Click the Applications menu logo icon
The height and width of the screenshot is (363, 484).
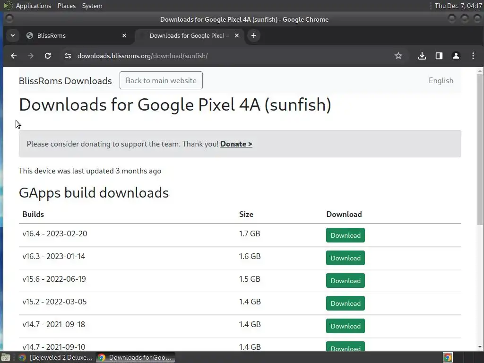tap(8, 6)
